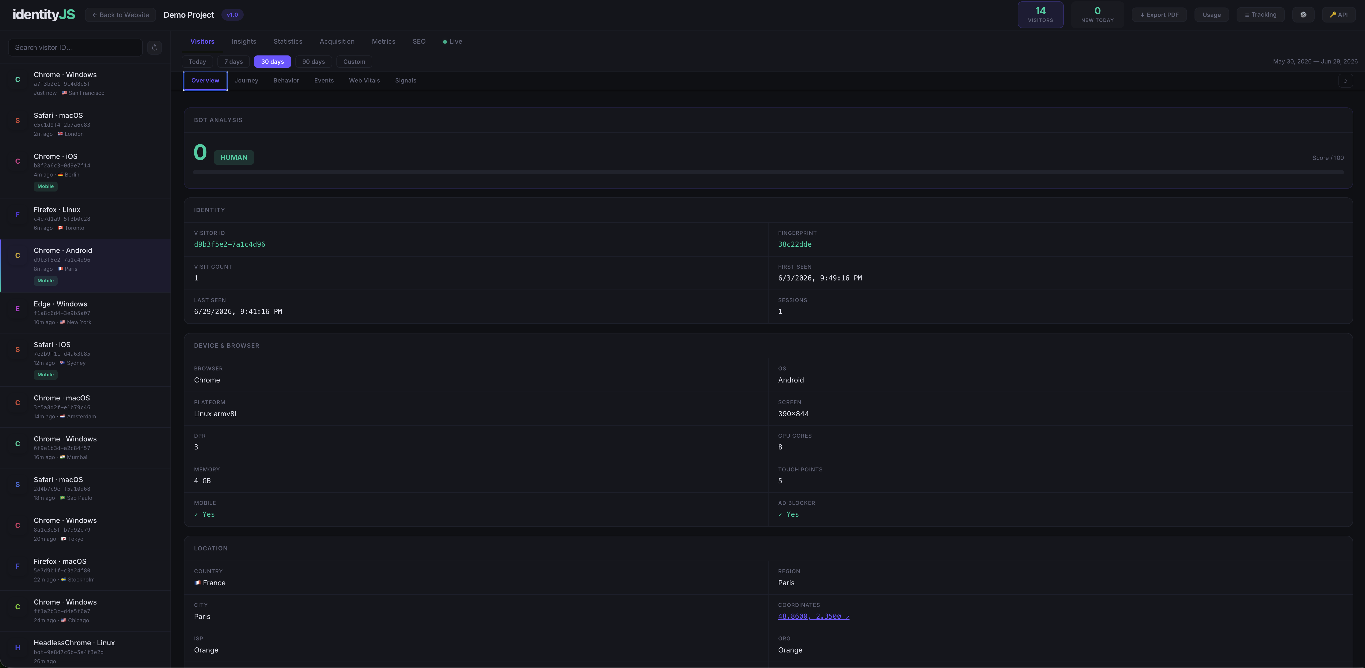The image size is (1365, 668).
Task: Switch to the Insights tab
Action: [x=244, y=41]
